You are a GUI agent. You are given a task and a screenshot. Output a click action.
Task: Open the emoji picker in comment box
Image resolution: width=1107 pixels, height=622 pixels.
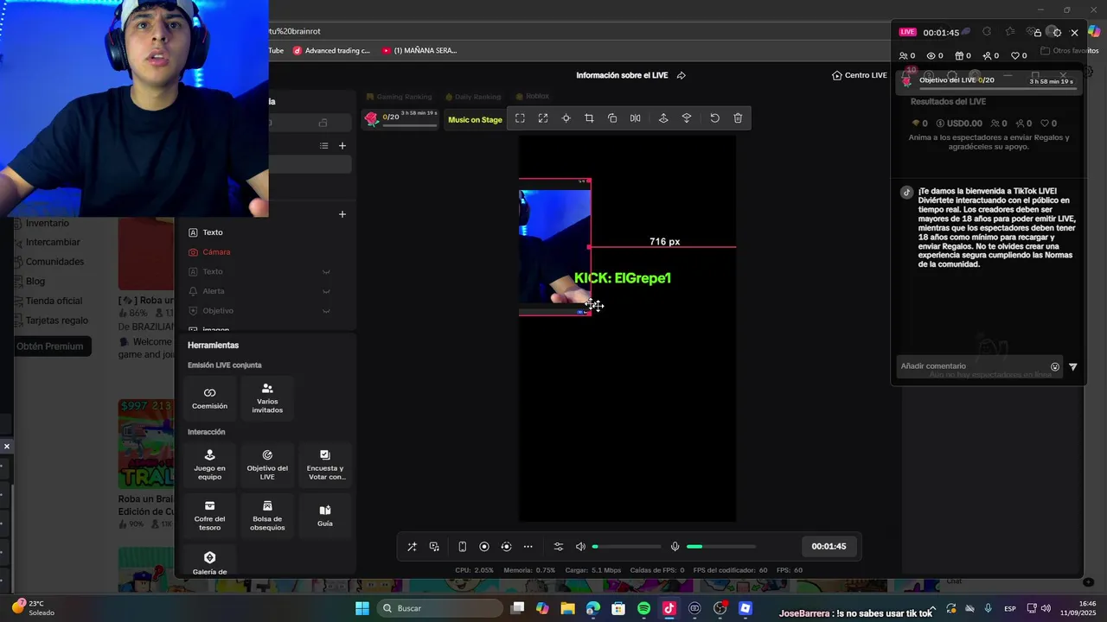(1055, 366)
